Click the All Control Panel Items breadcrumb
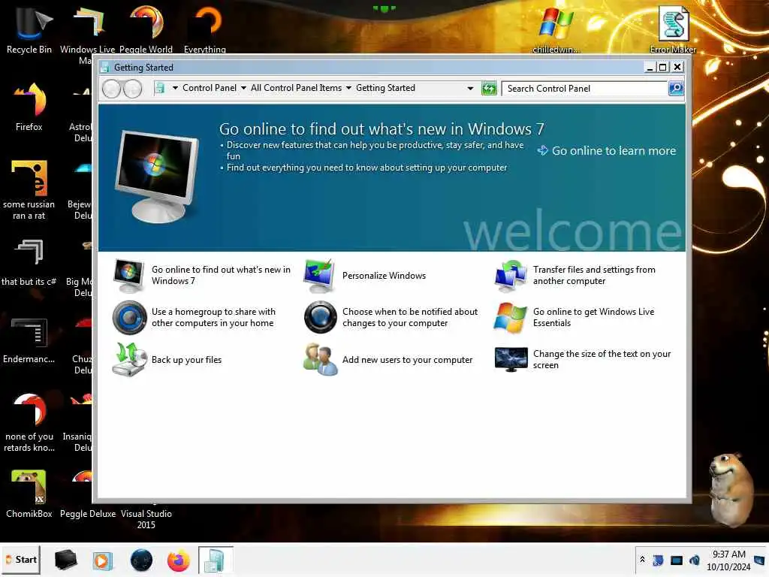The height and width of the screenshot is (577, 769). coord(296,88)
